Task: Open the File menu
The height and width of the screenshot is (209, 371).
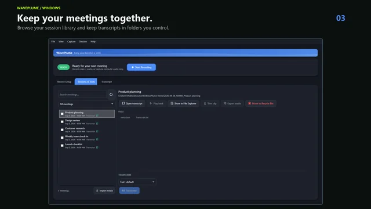Action: [x=53, y=41]
